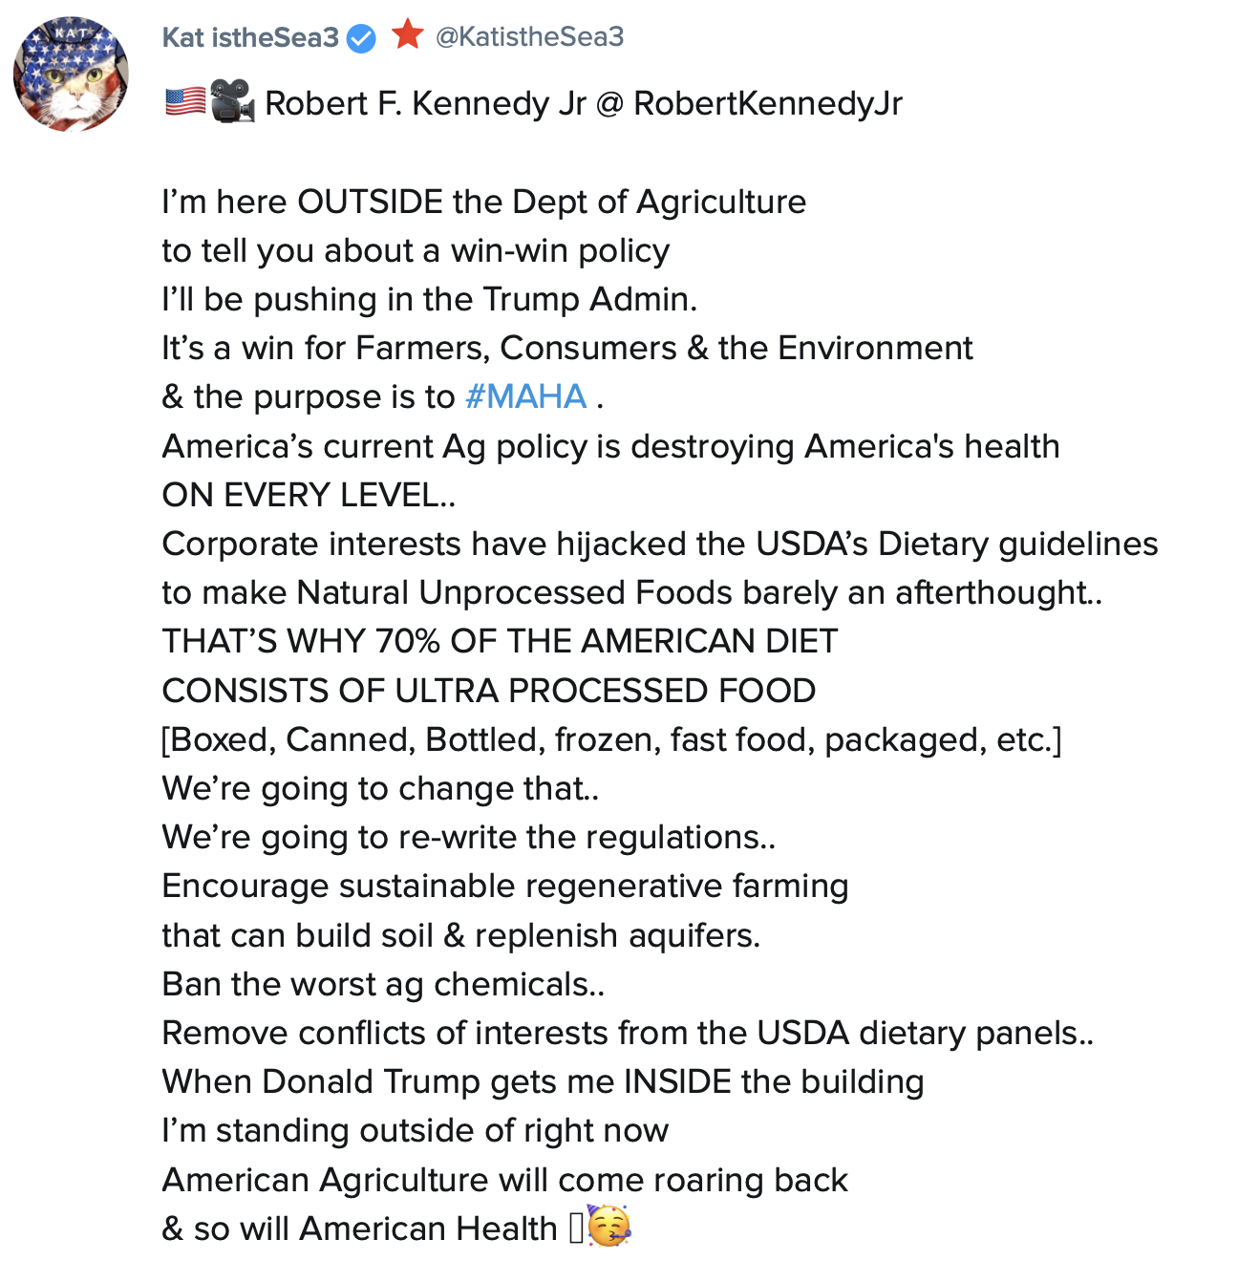Image resolution: width=1238 pixels, height=1261 pixels.
Task: Click the @KatistheSea3 handle
Action: 529,36
